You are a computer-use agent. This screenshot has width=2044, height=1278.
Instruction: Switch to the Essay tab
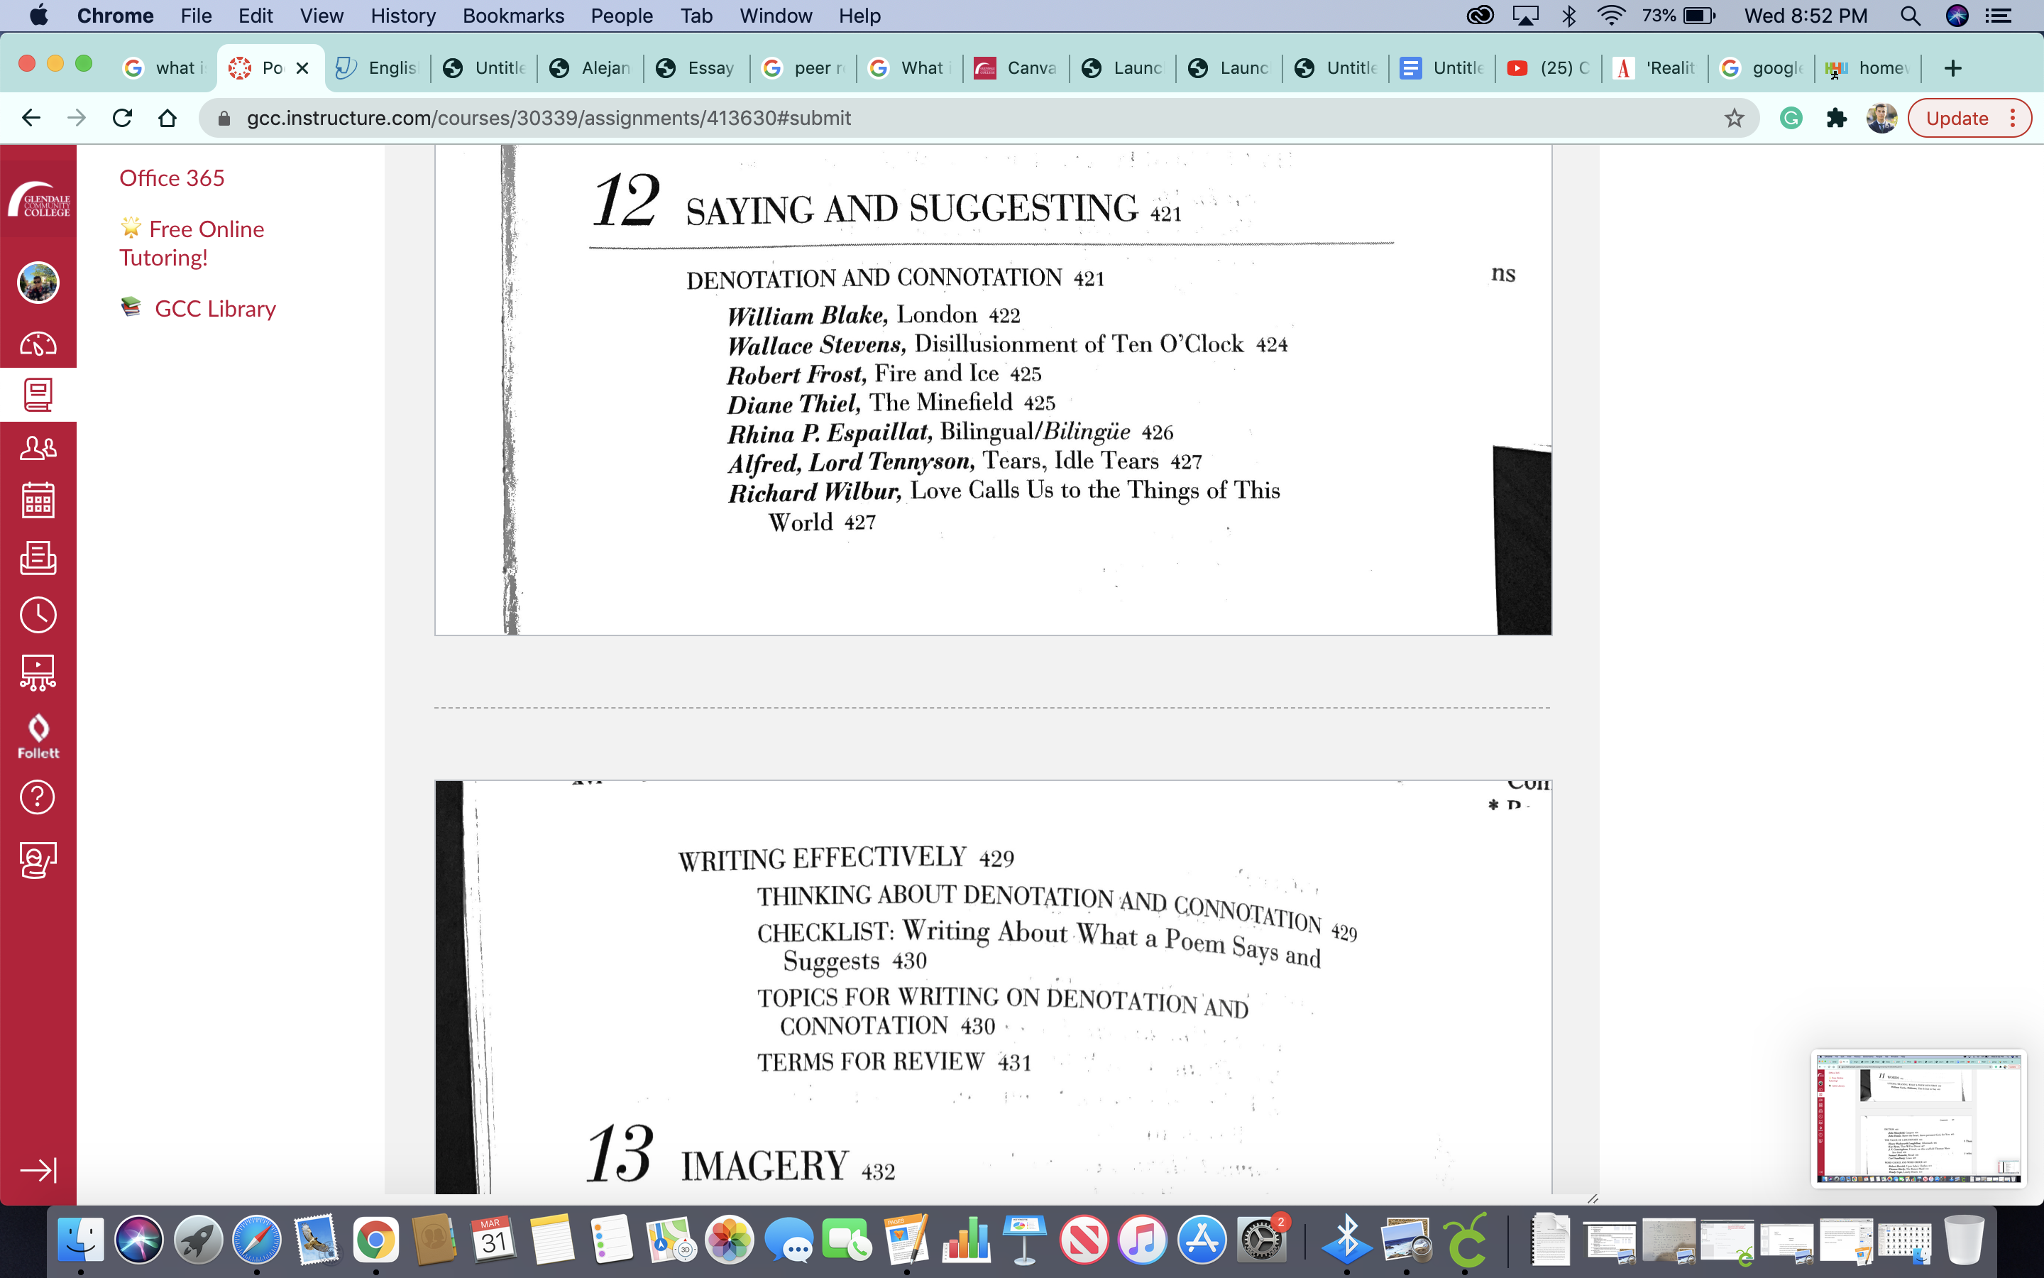click(698, 67)
